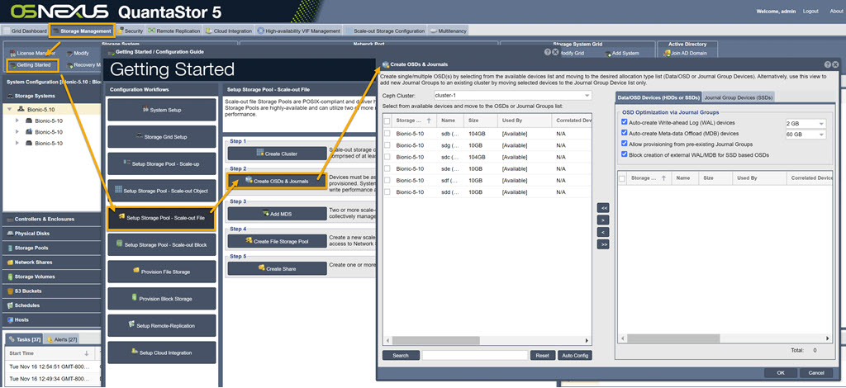Open Controllers & Enclosures section
This screenshot has height=388, width=846.
pyautogui.click(x=51, y=220)
